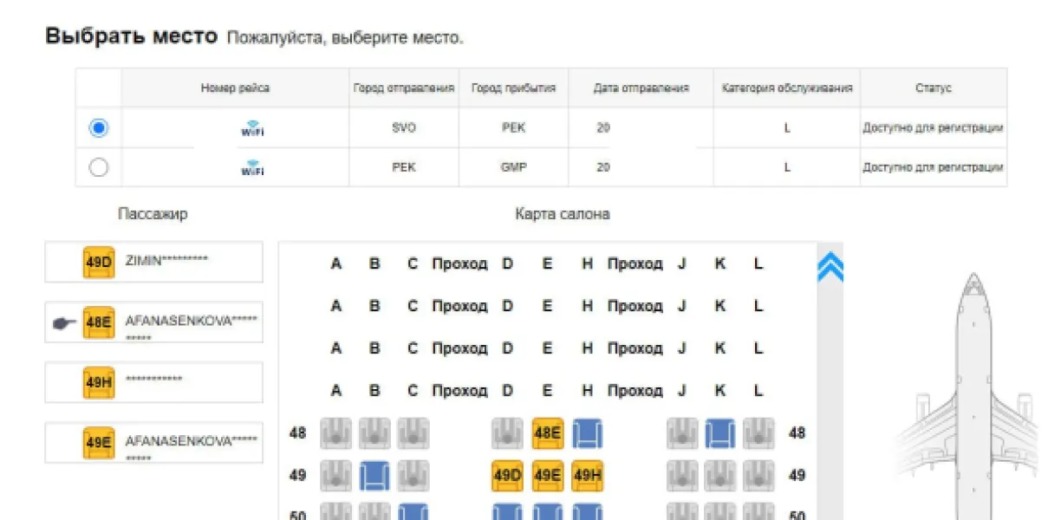Select passenger ZIMIN in the passenger list
Screen dimensions: 1061x520
point(153,262)
